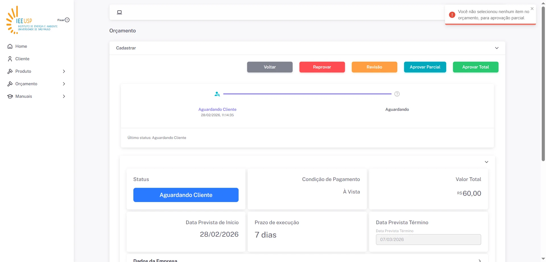
Task: Click the '28/02/2026, 11:14:35' step timestamp
Action: pos(218,115)
